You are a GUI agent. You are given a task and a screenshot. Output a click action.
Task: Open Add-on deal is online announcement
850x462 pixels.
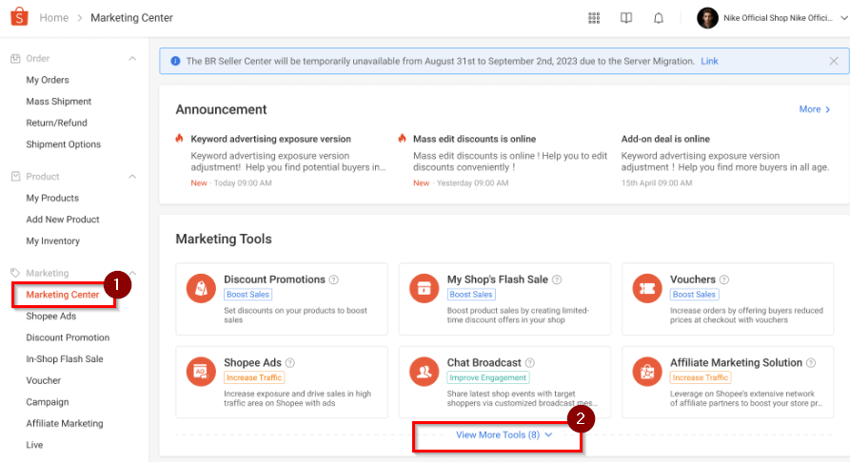(665, 139)
